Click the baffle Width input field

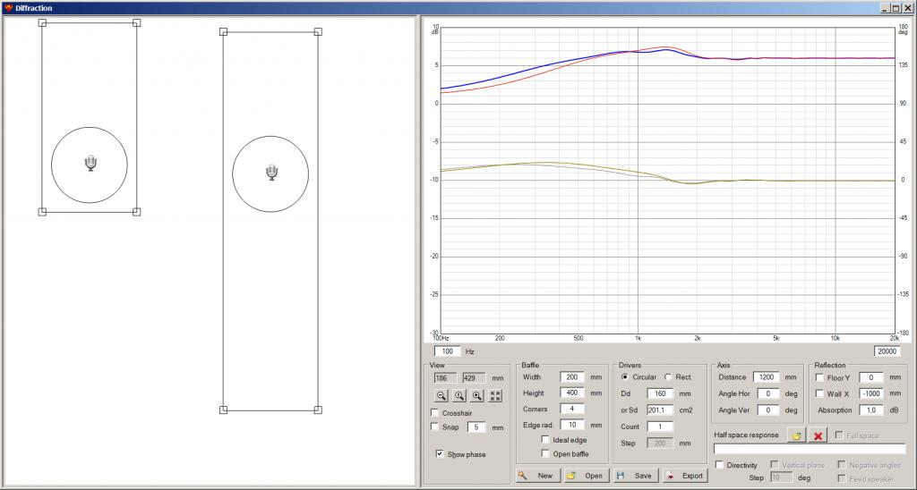[x=572, y=377]
